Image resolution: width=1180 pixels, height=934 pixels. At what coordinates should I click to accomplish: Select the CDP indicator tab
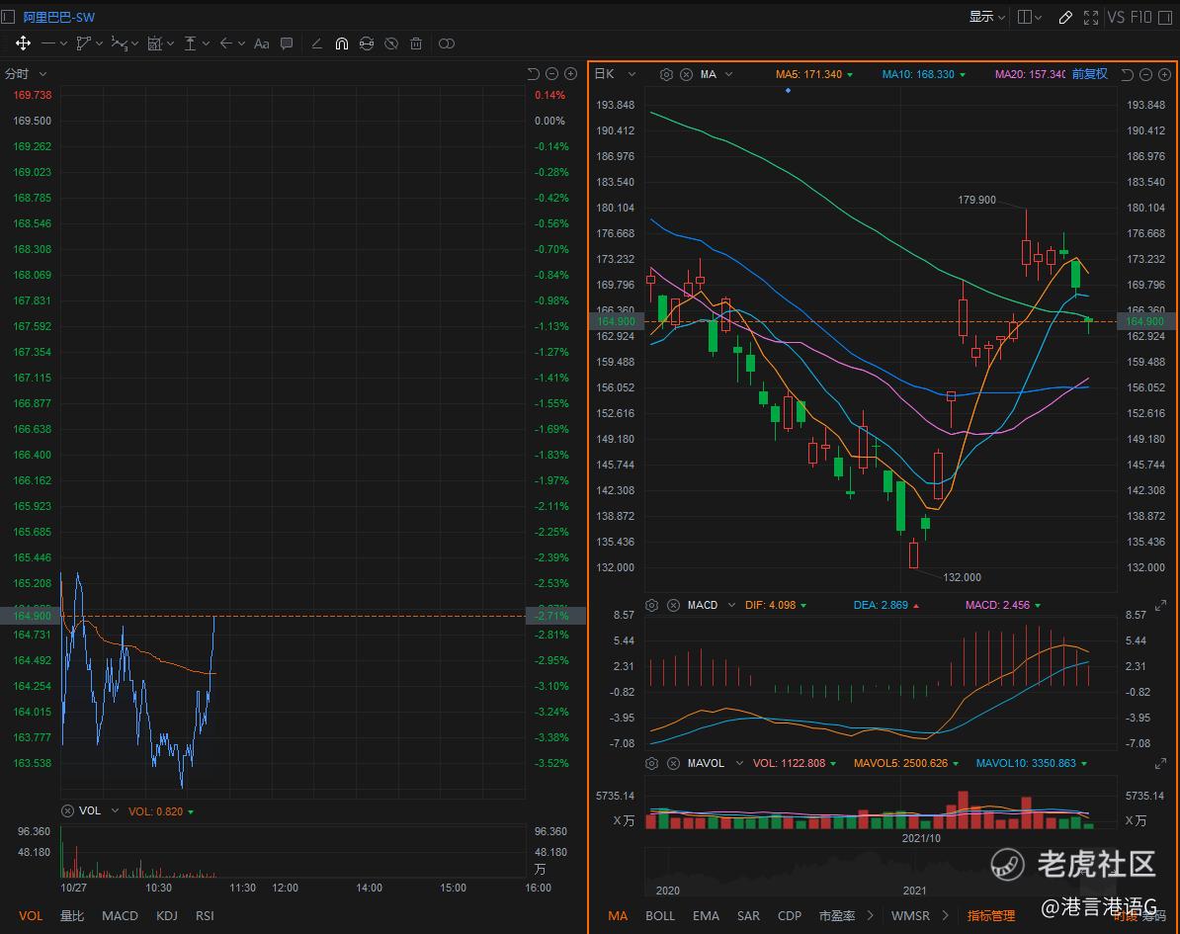pyautogui.click(x=790, y=916)
